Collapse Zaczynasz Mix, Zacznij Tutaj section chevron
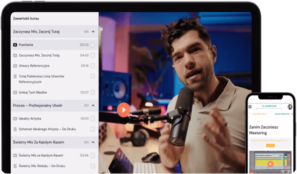297x174 pixels. click(x=93, y=32)
